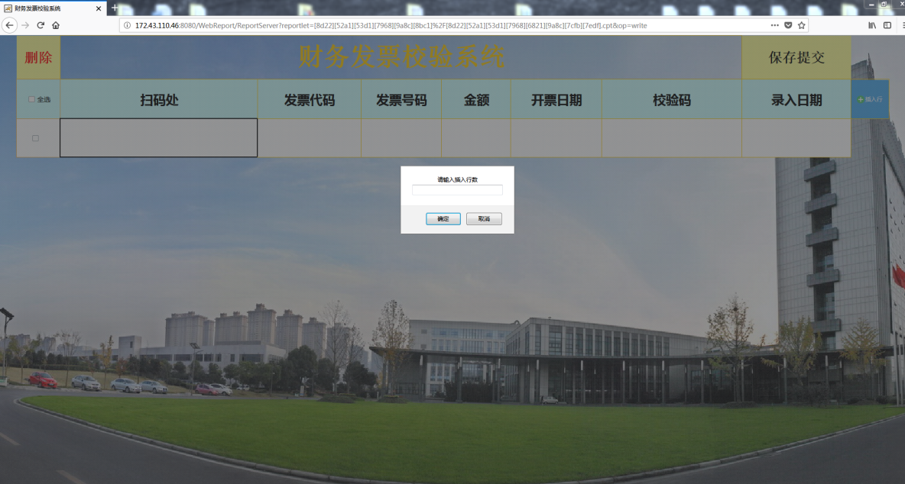The width and height of the screenshot is (905, 484).
Task: Tick the 全选 checkbox
Action: pos(32,99)
